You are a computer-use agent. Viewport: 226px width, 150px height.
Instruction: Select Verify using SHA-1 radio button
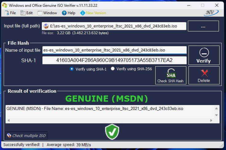[x=72, y=69]
